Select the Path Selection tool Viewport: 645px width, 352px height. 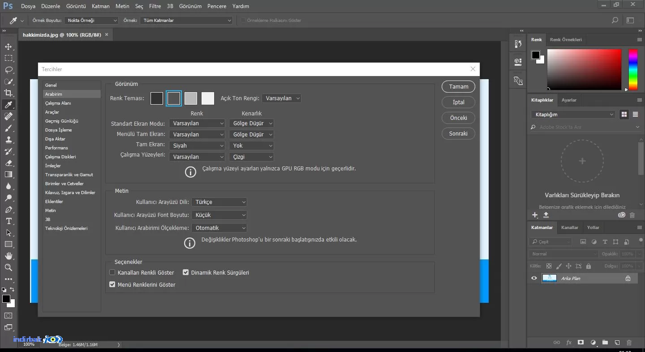click(x=9, y=233)
